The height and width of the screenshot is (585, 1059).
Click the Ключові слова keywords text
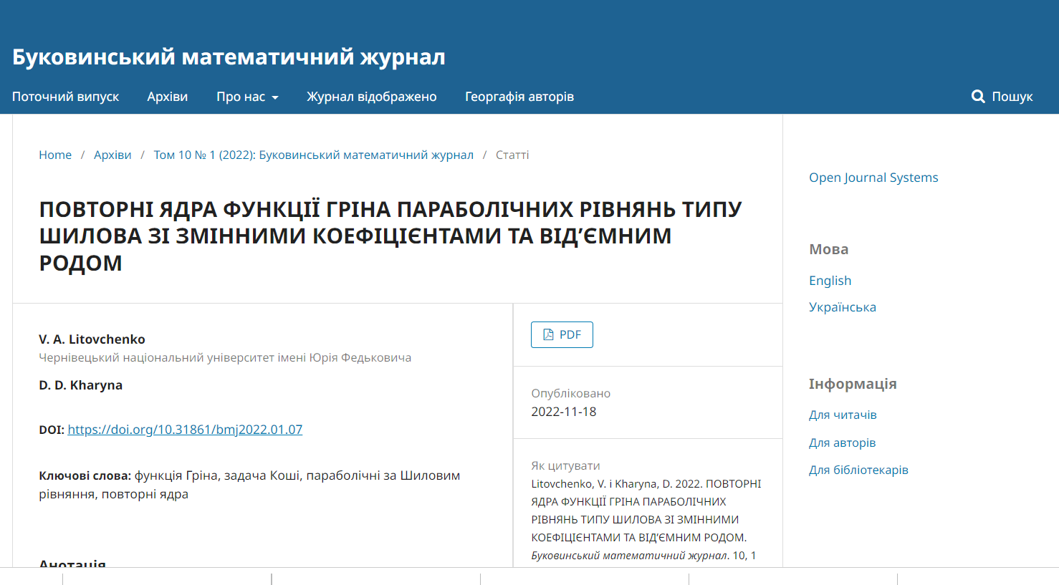tap(249, 485)
